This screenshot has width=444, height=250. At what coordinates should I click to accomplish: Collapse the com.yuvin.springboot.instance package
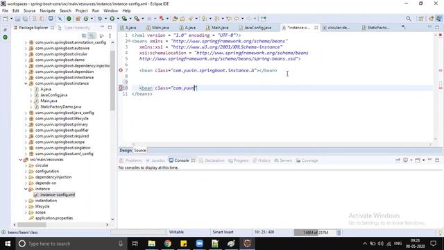26,83
